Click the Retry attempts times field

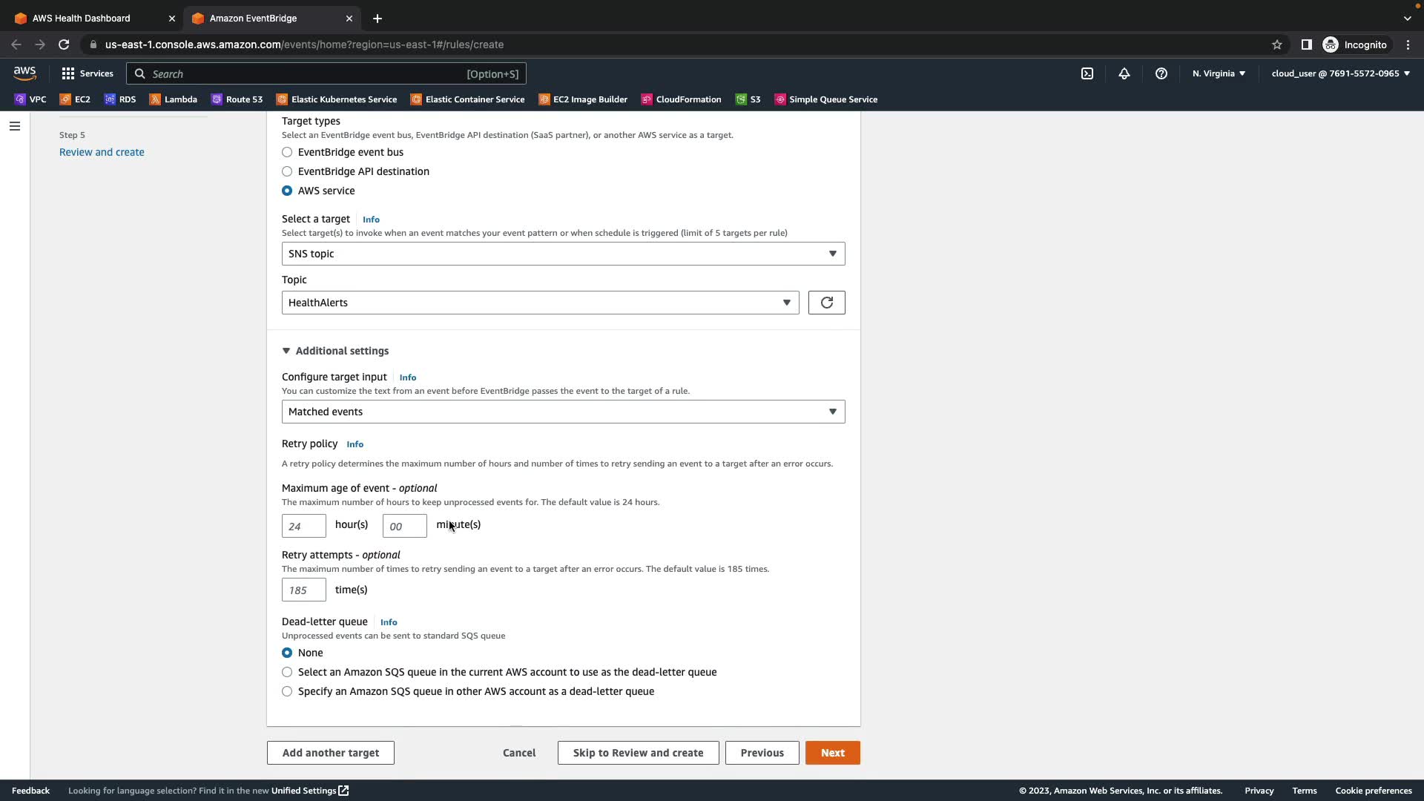[x=303, y=590]
